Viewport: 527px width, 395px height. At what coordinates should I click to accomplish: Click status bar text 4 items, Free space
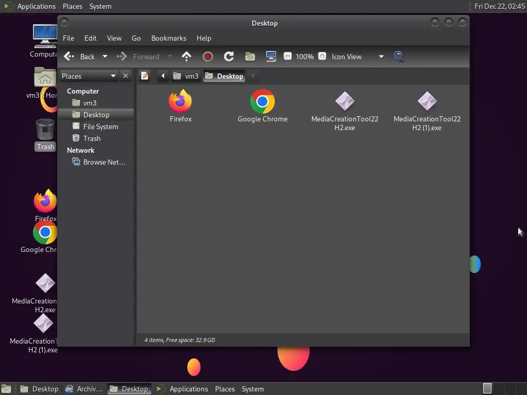point(180,340)
